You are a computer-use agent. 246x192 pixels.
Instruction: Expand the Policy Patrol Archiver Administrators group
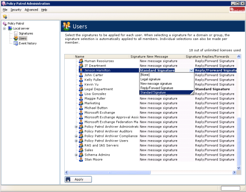pos(76,126)
